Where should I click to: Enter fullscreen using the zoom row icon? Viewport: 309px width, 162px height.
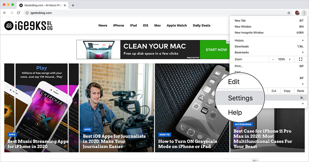[301, 59]
